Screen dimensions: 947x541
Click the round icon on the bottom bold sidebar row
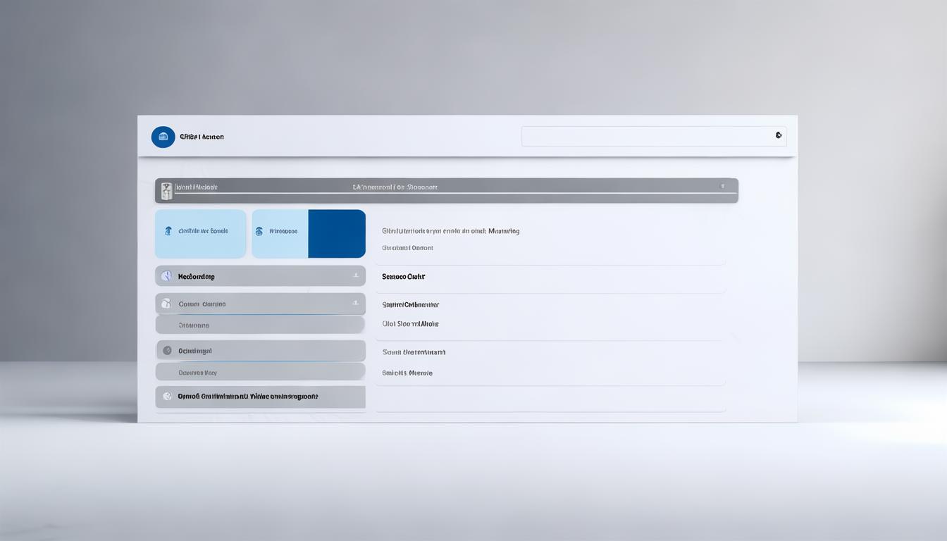167,397
